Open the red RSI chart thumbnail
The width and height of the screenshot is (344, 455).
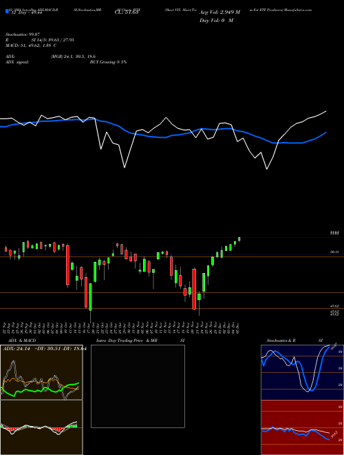coord(302,427)
